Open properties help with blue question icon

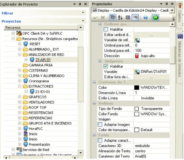(145, 18)
